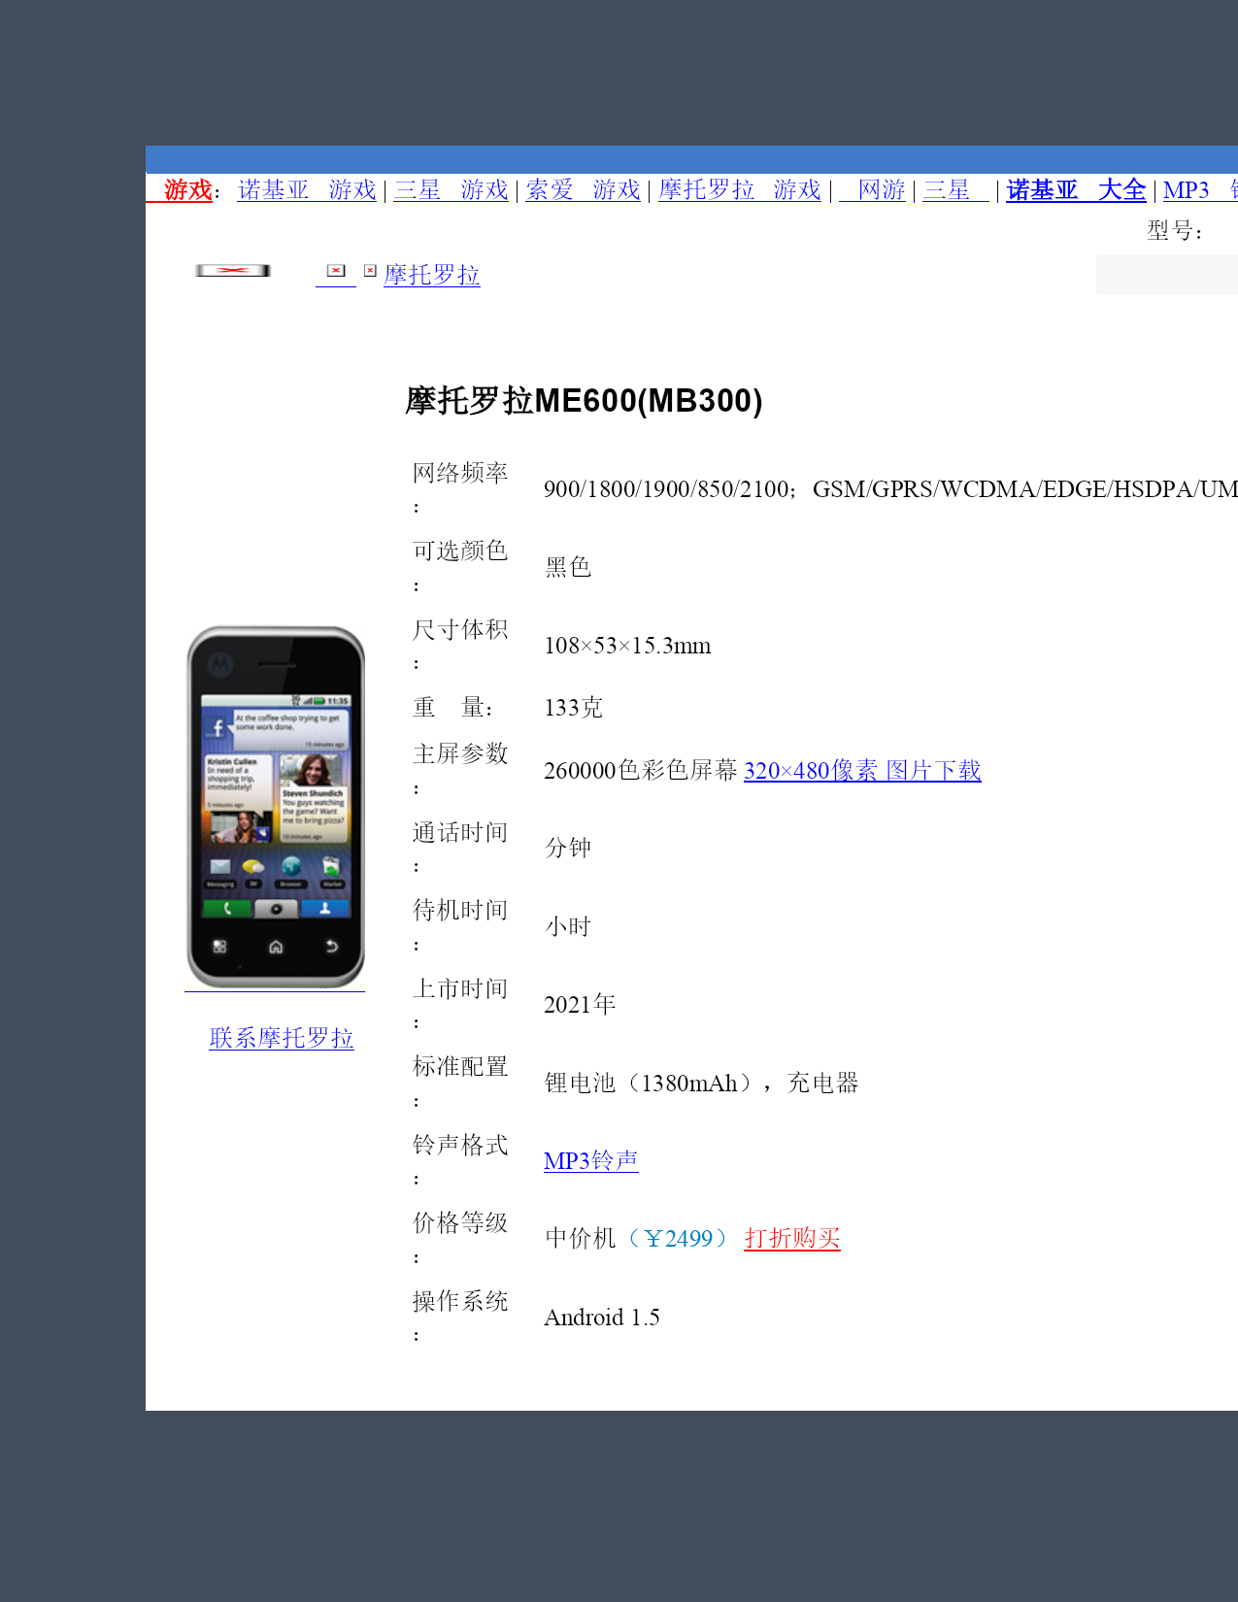The image size is (1238, 1602).
Task: Click the 133克 weight value
Action: tap(574, 708)
